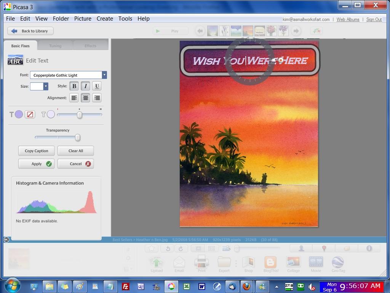The image size is (390, 293).
Task: Collapse the left edit panel with double-arrow
Action: pyautogui.click(x=6, y=240)
